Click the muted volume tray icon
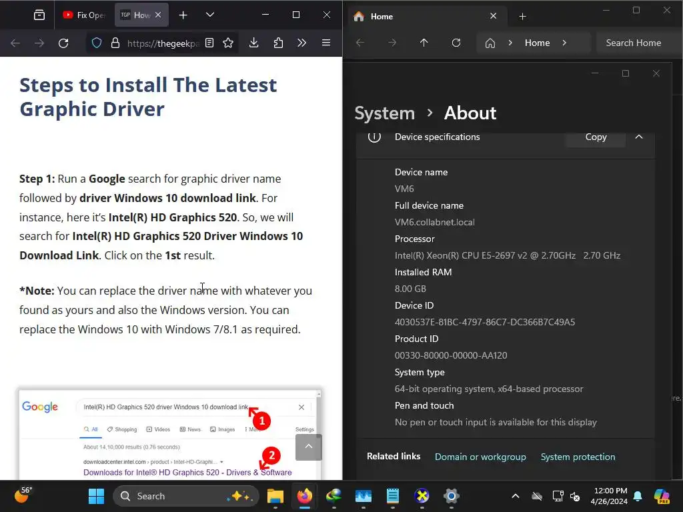683x512 pixels. 575,496
